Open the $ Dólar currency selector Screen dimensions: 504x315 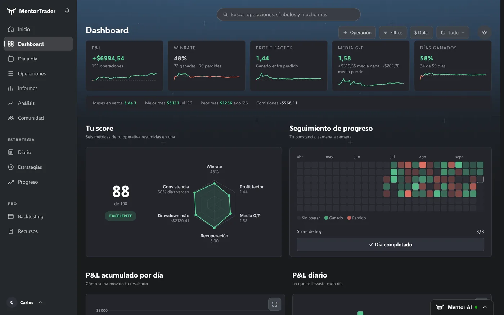click(x=422, y=32)
